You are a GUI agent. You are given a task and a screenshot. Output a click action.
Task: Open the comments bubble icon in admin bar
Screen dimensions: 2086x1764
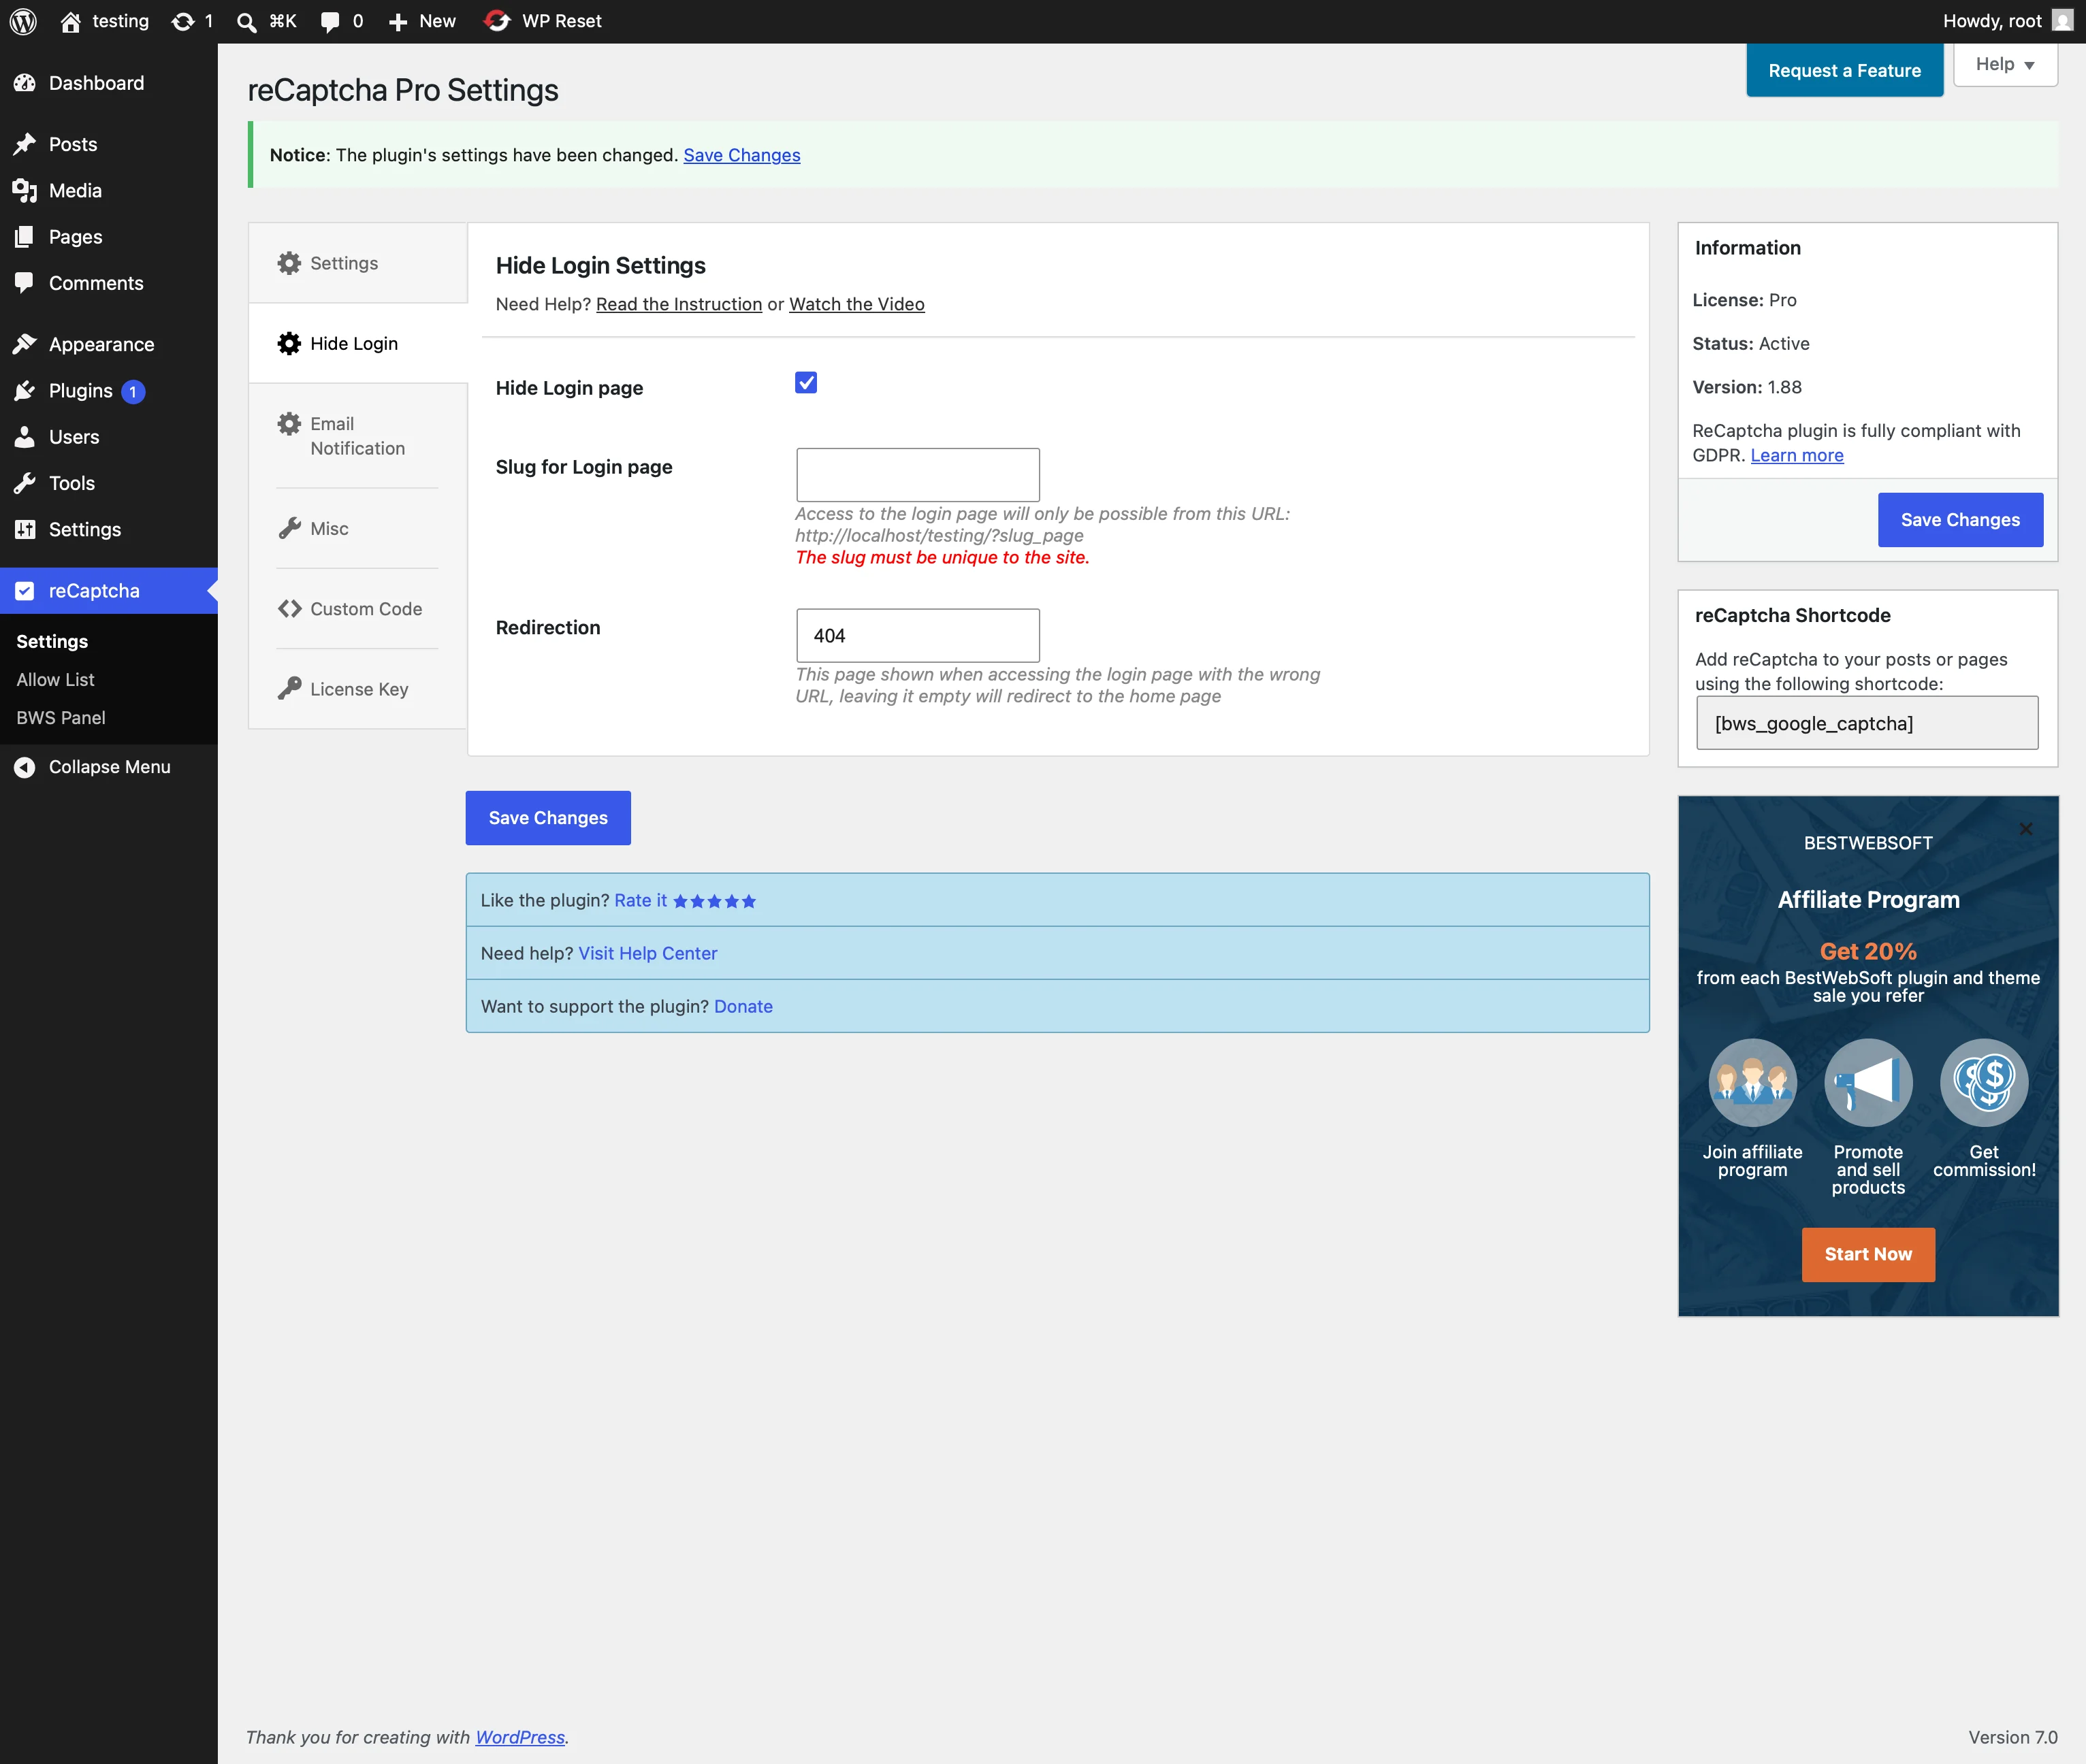click(329, 21)
